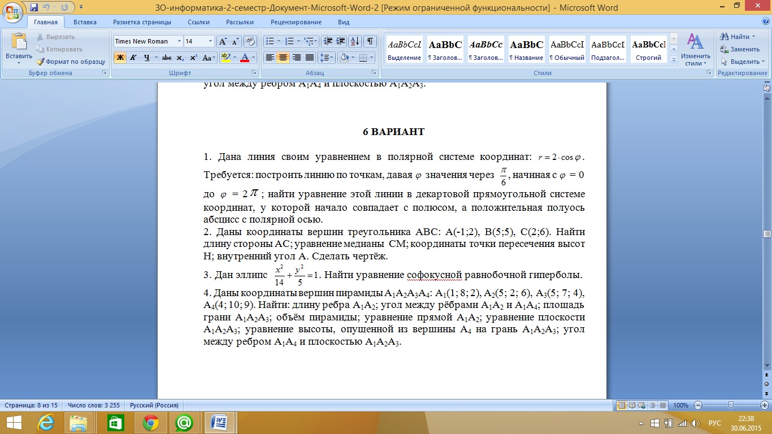This screenshot has height=434, width=772.
Task: Apply the Строгий style from gallery
Action: click(x=648, y=50)
